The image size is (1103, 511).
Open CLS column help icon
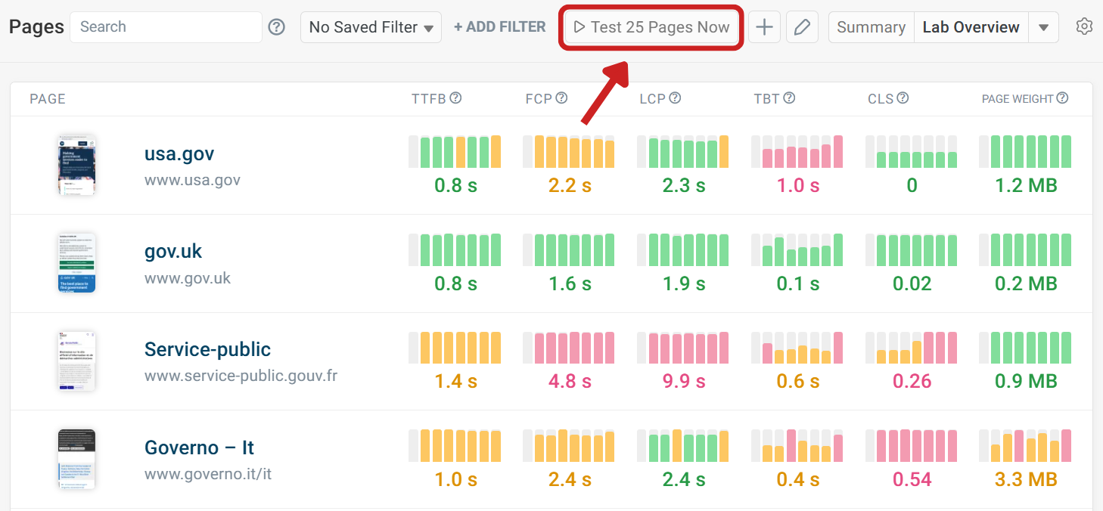[x=903, y=98]
